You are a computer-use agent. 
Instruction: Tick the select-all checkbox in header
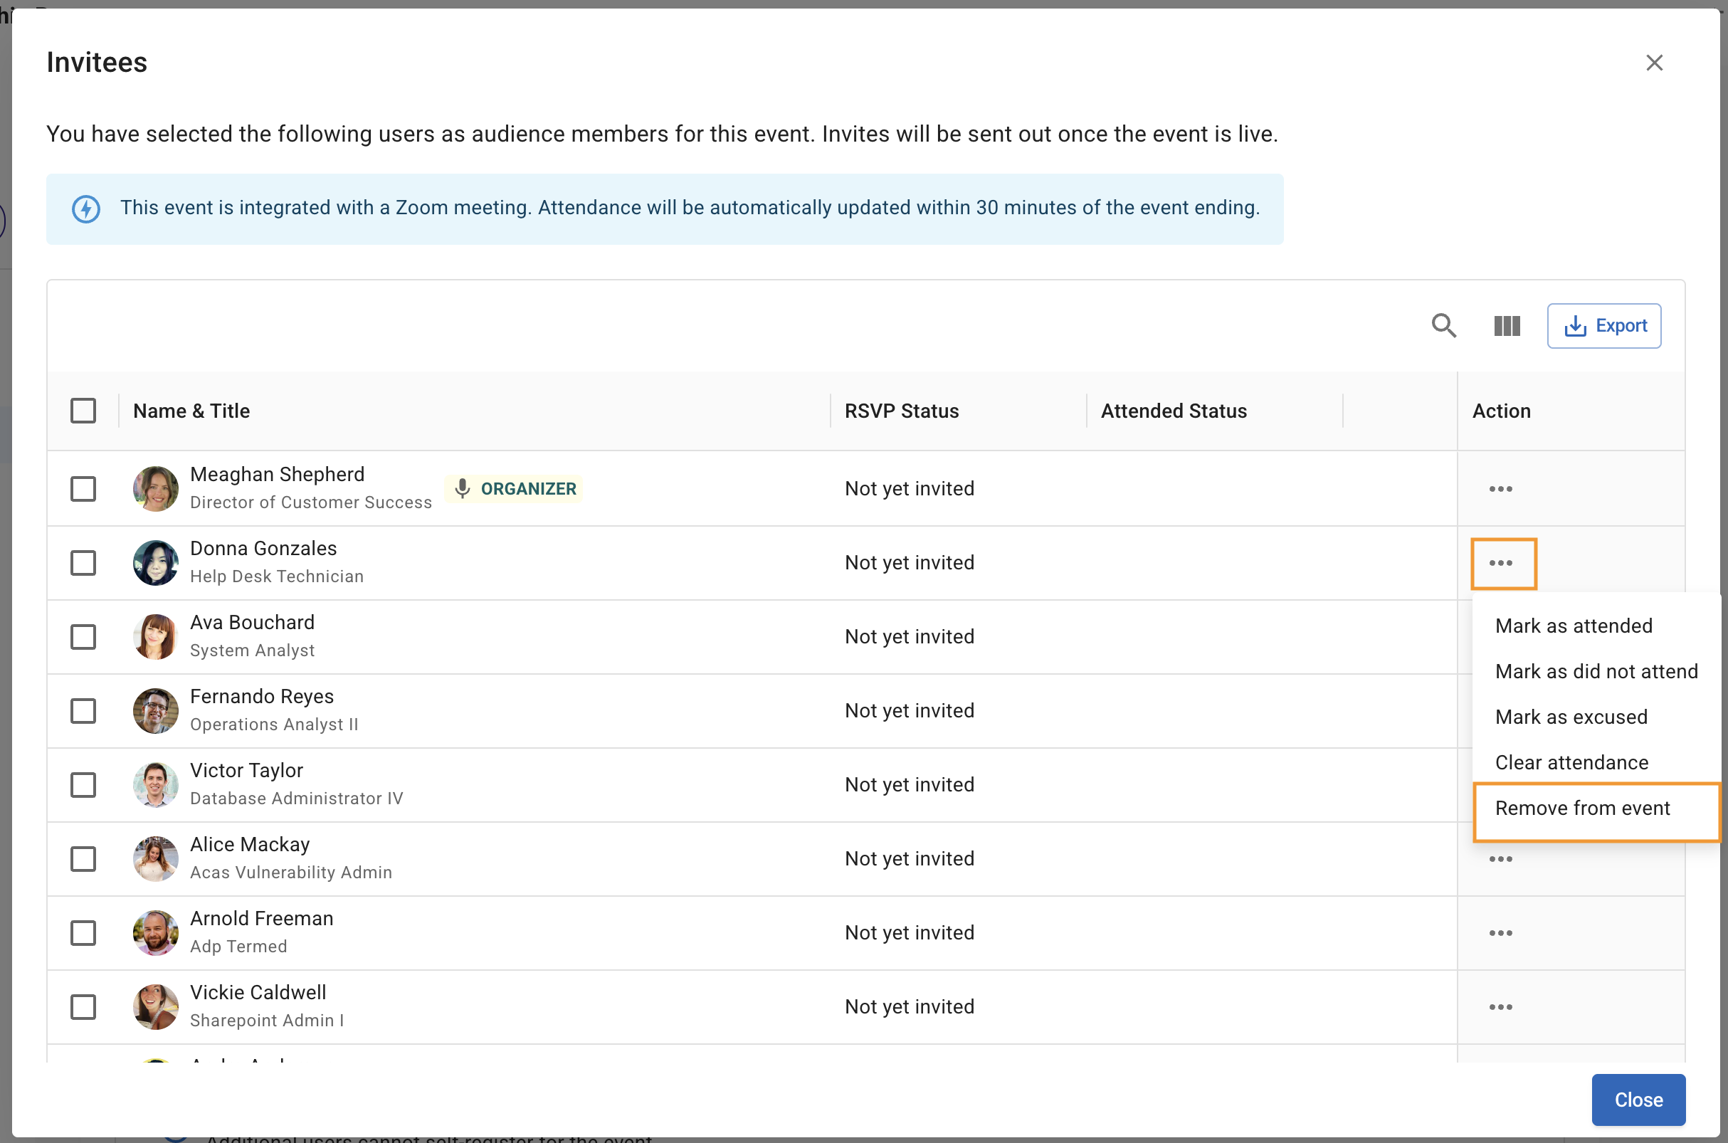pyautogui.click(x=83, y=411)
